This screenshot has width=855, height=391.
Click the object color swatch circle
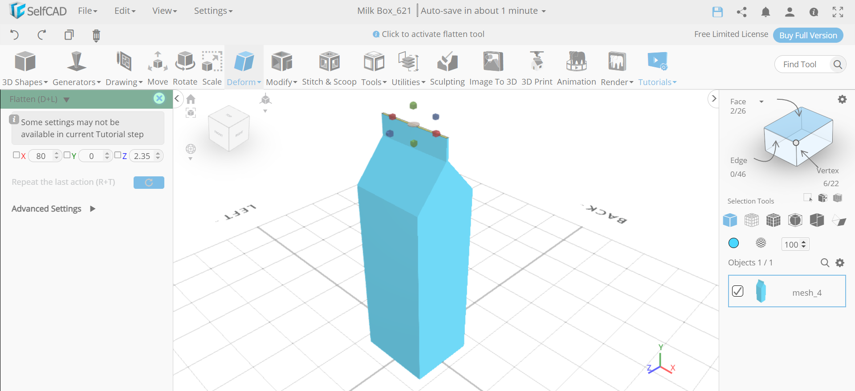(733, 243)
